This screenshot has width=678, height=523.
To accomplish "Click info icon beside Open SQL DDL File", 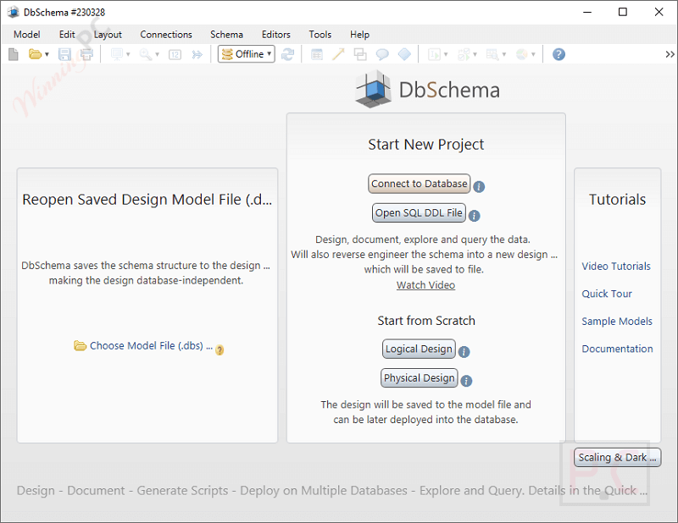I will click(x=475, y=216).
